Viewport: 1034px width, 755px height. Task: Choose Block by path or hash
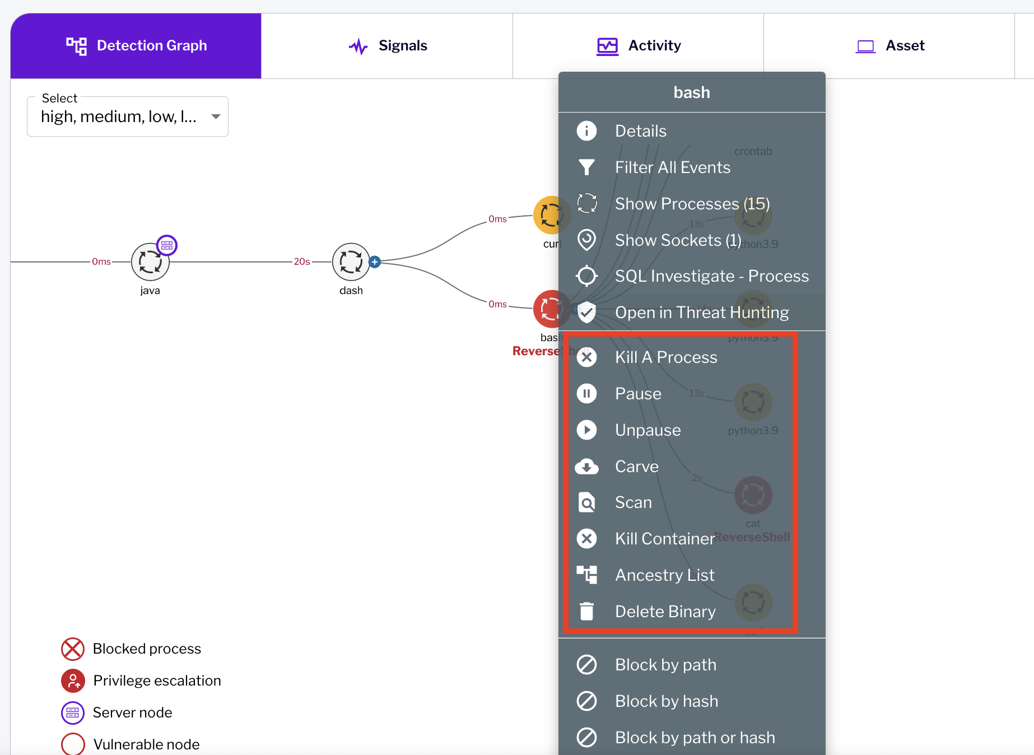click(x=692, y=738)
